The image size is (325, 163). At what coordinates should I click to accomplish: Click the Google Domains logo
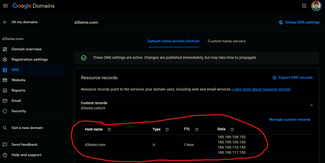[x=33, y=6]
